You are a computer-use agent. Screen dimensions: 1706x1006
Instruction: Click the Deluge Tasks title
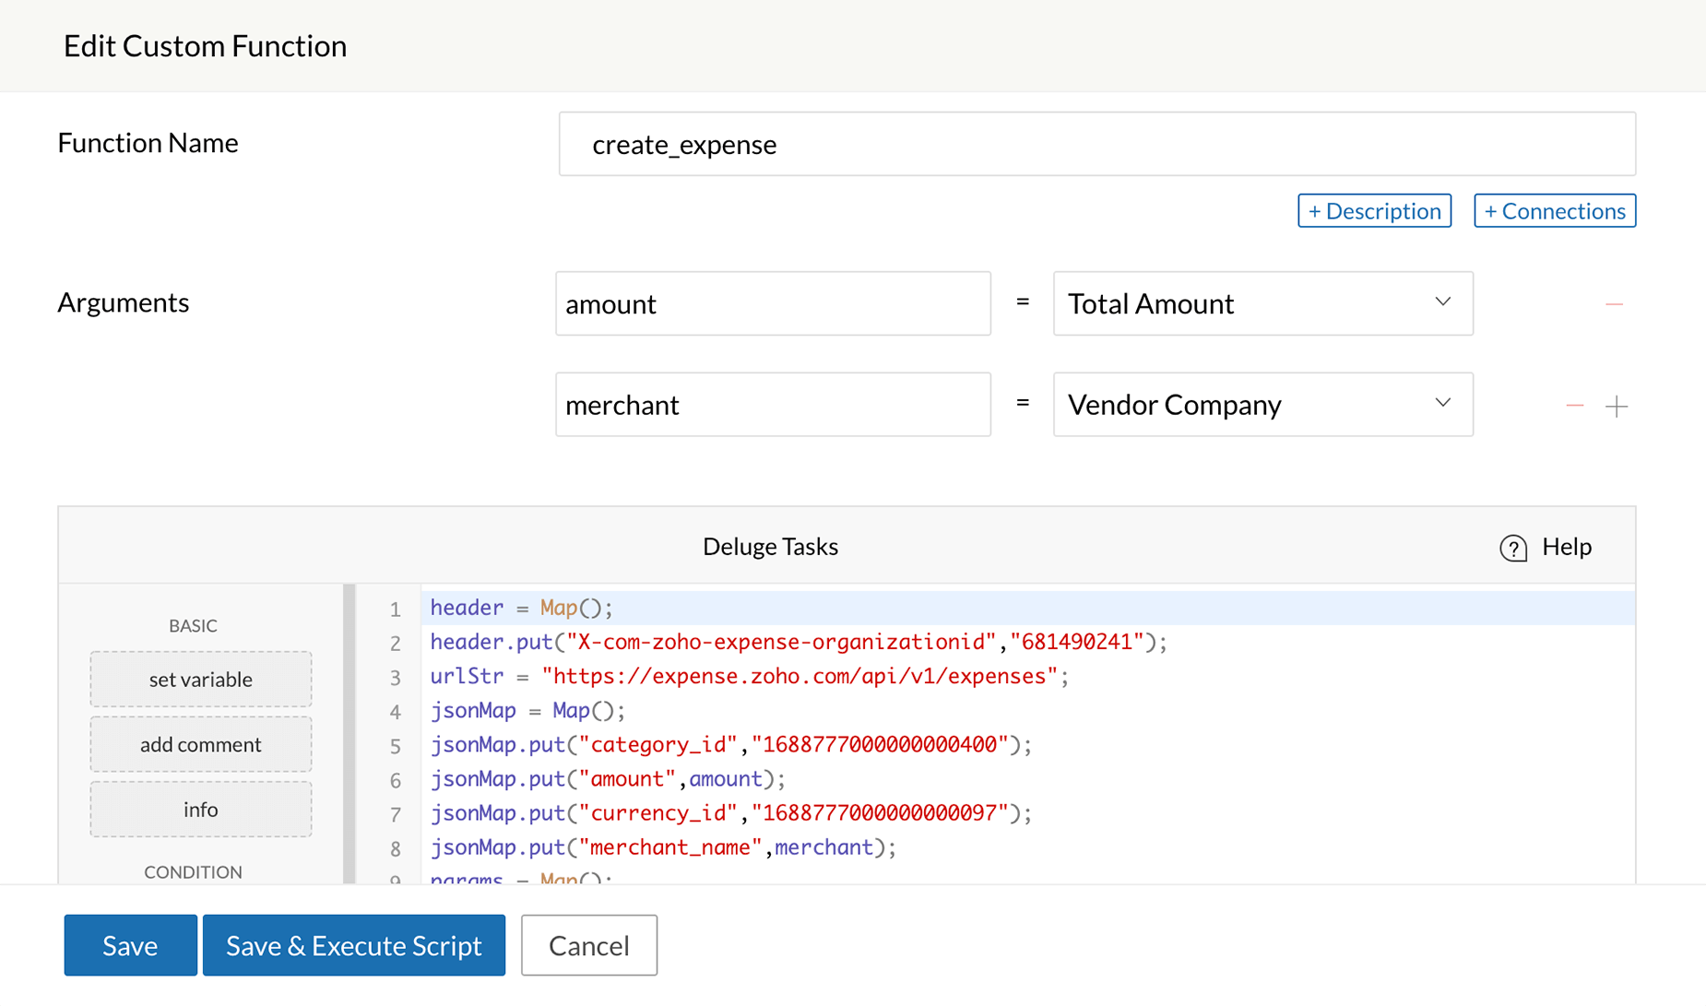tap(770, 547)
